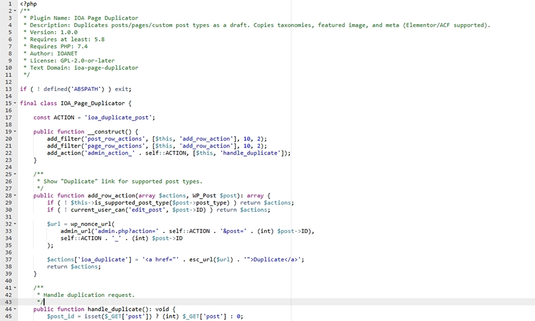Click 'ioa_duplicate_post' string constant value
Screen dimensions: 535x321
(x=118, y=117)
